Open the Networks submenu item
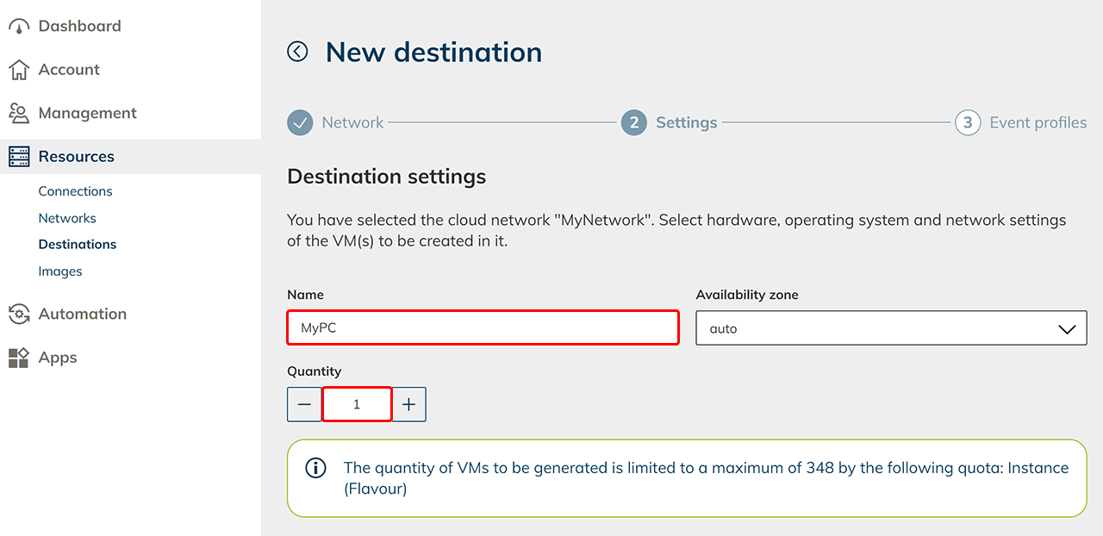1103x536 pixels. [x=67, y=218]
